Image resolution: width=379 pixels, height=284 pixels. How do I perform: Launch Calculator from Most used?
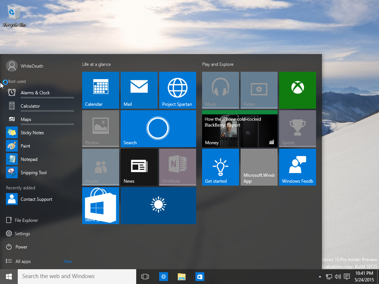click(40, 106)
